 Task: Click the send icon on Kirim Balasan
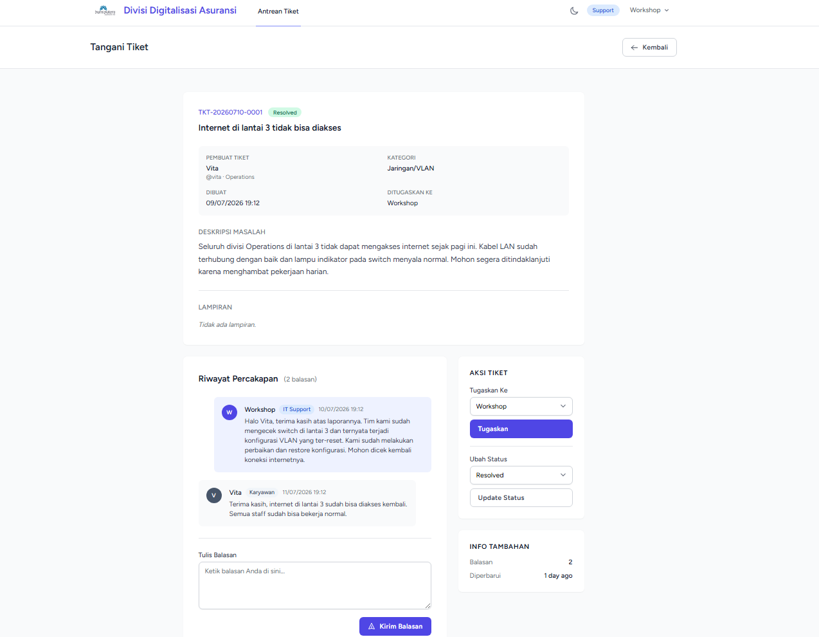tap(372, 627)
